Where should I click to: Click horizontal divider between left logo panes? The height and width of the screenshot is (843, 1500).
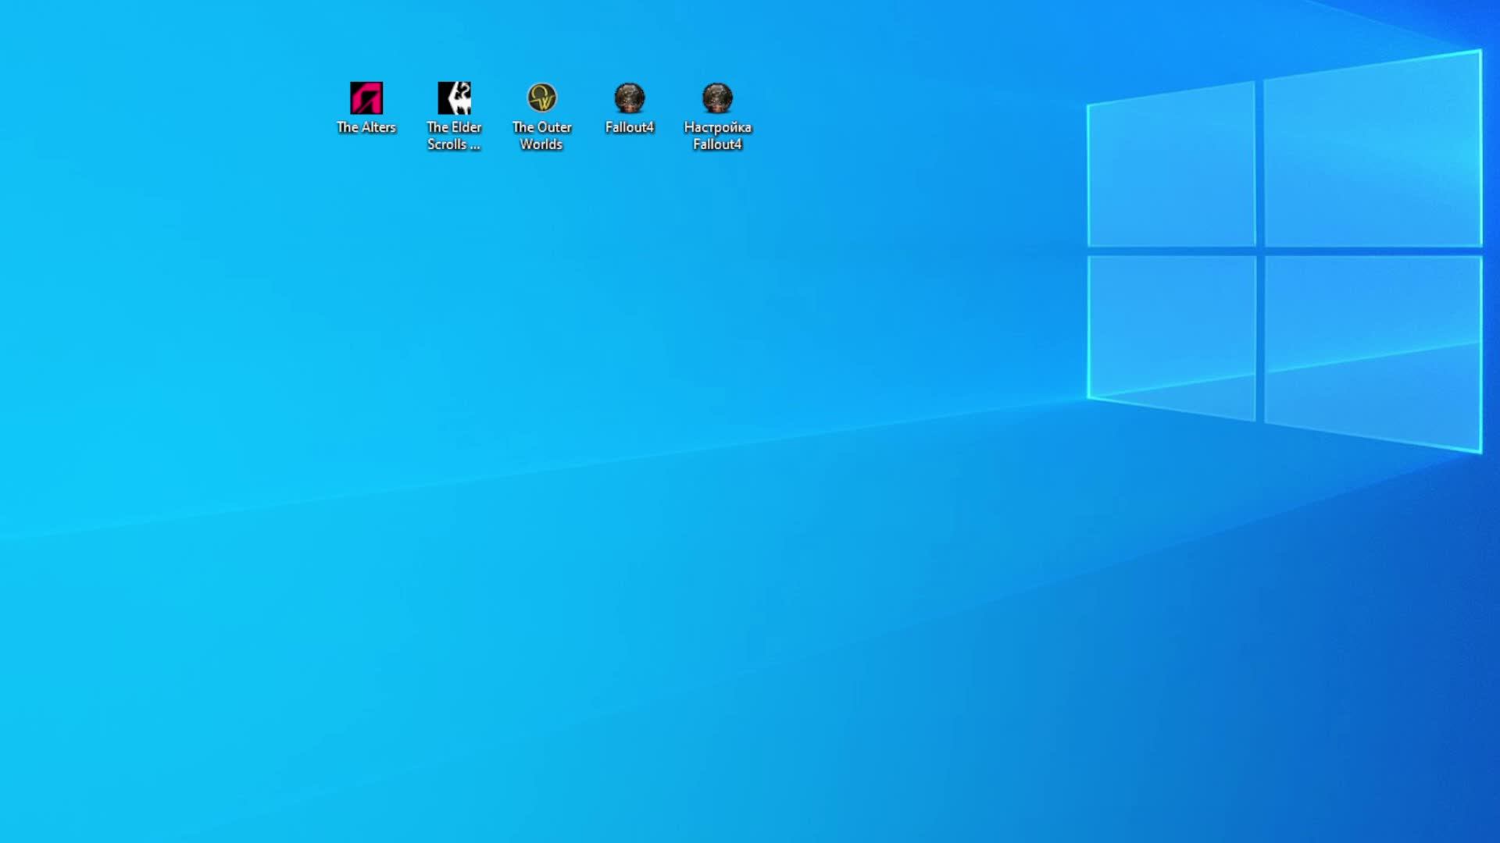[x=1171, y=251]
